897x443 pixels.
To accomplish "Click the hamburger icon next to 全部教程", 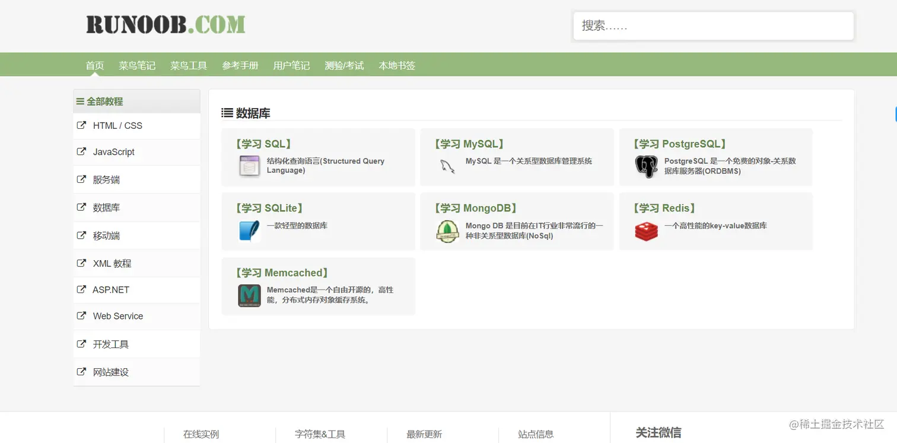I will coord(80,102).
